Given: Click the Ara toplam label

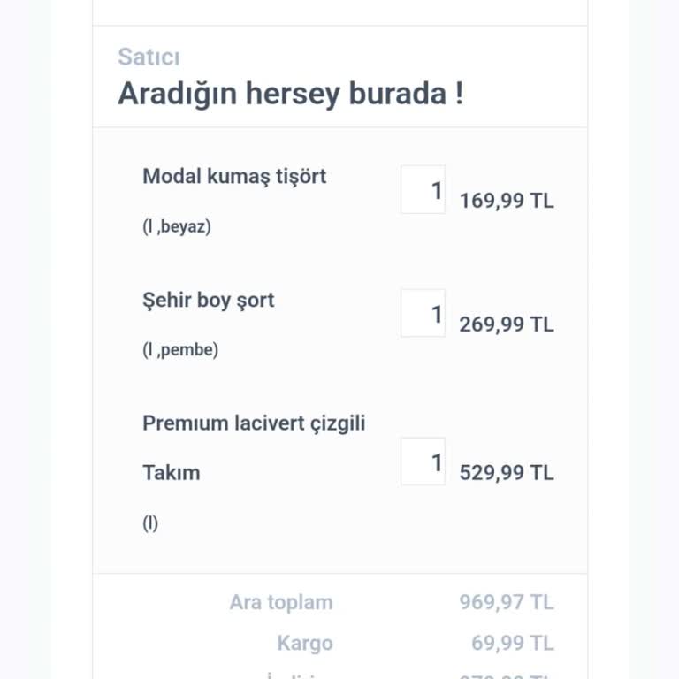Looking at the screenshot, I should [x=281, y=603].
